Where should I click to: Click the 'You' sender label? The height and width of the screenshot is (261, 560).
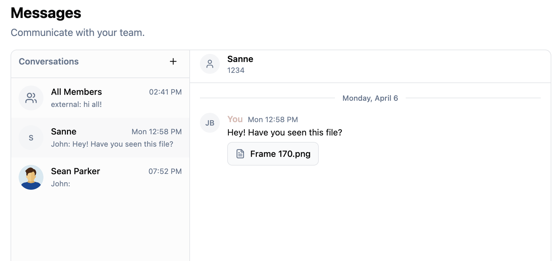coord(235,119)
